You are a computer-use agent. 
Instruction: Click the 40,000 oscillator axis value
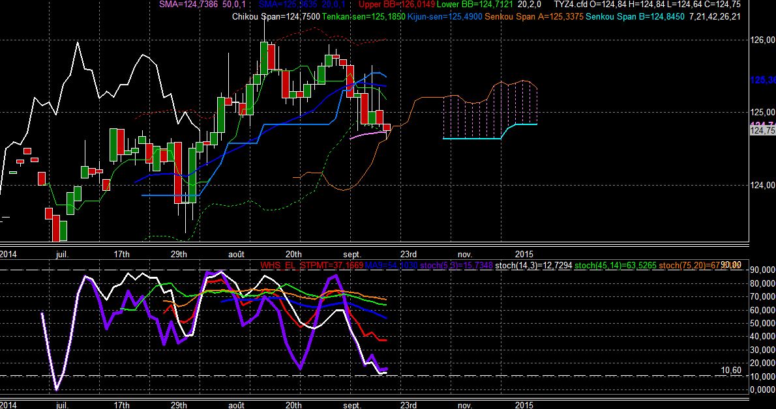(763, 336)
